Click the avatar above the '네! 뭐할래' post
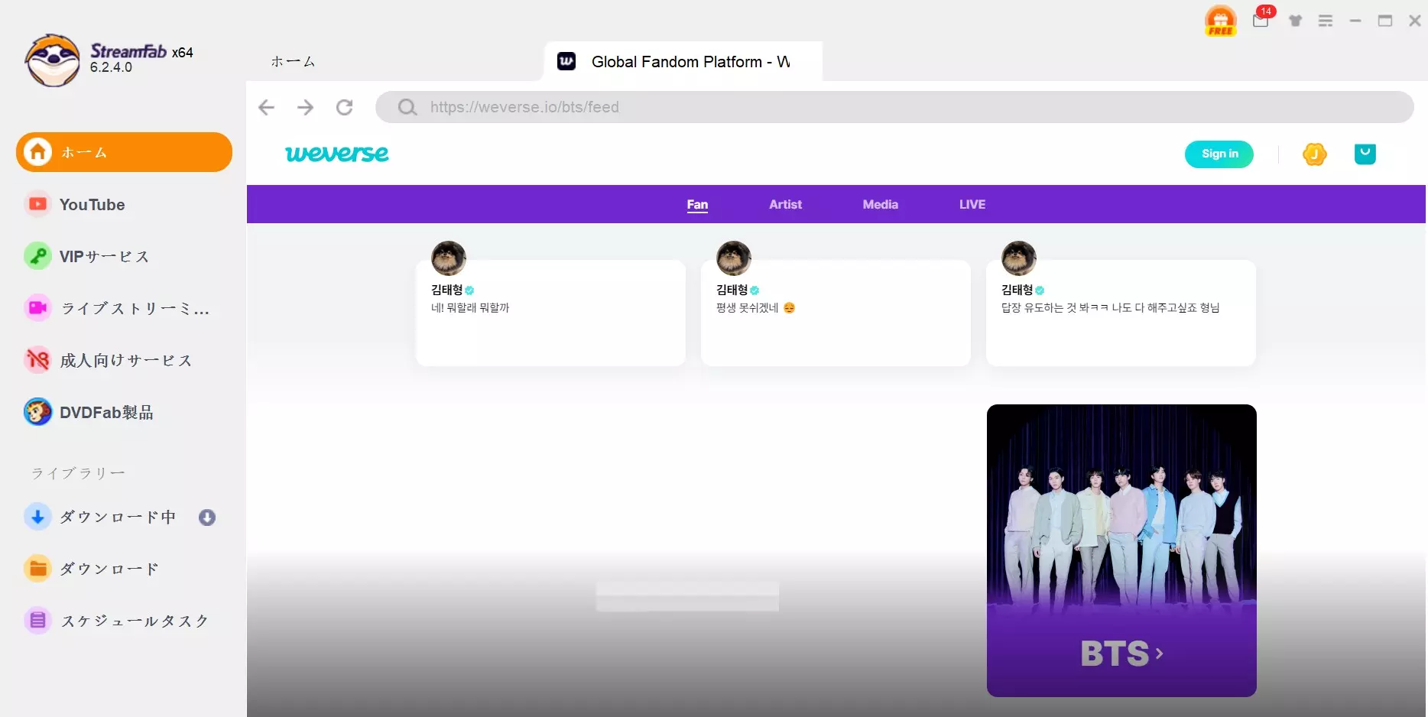 point(449,258)
